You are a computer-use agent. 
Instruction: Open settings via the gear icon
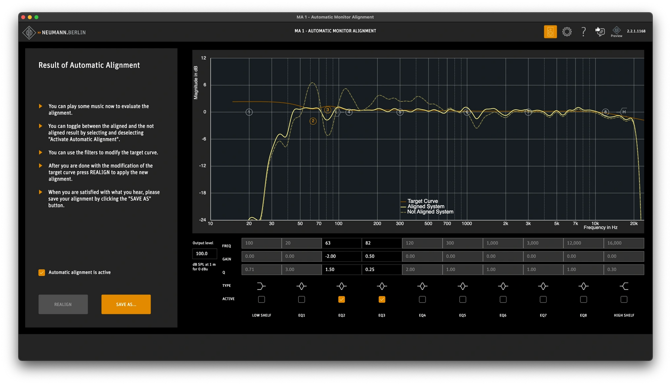click(x=567, y=32)
